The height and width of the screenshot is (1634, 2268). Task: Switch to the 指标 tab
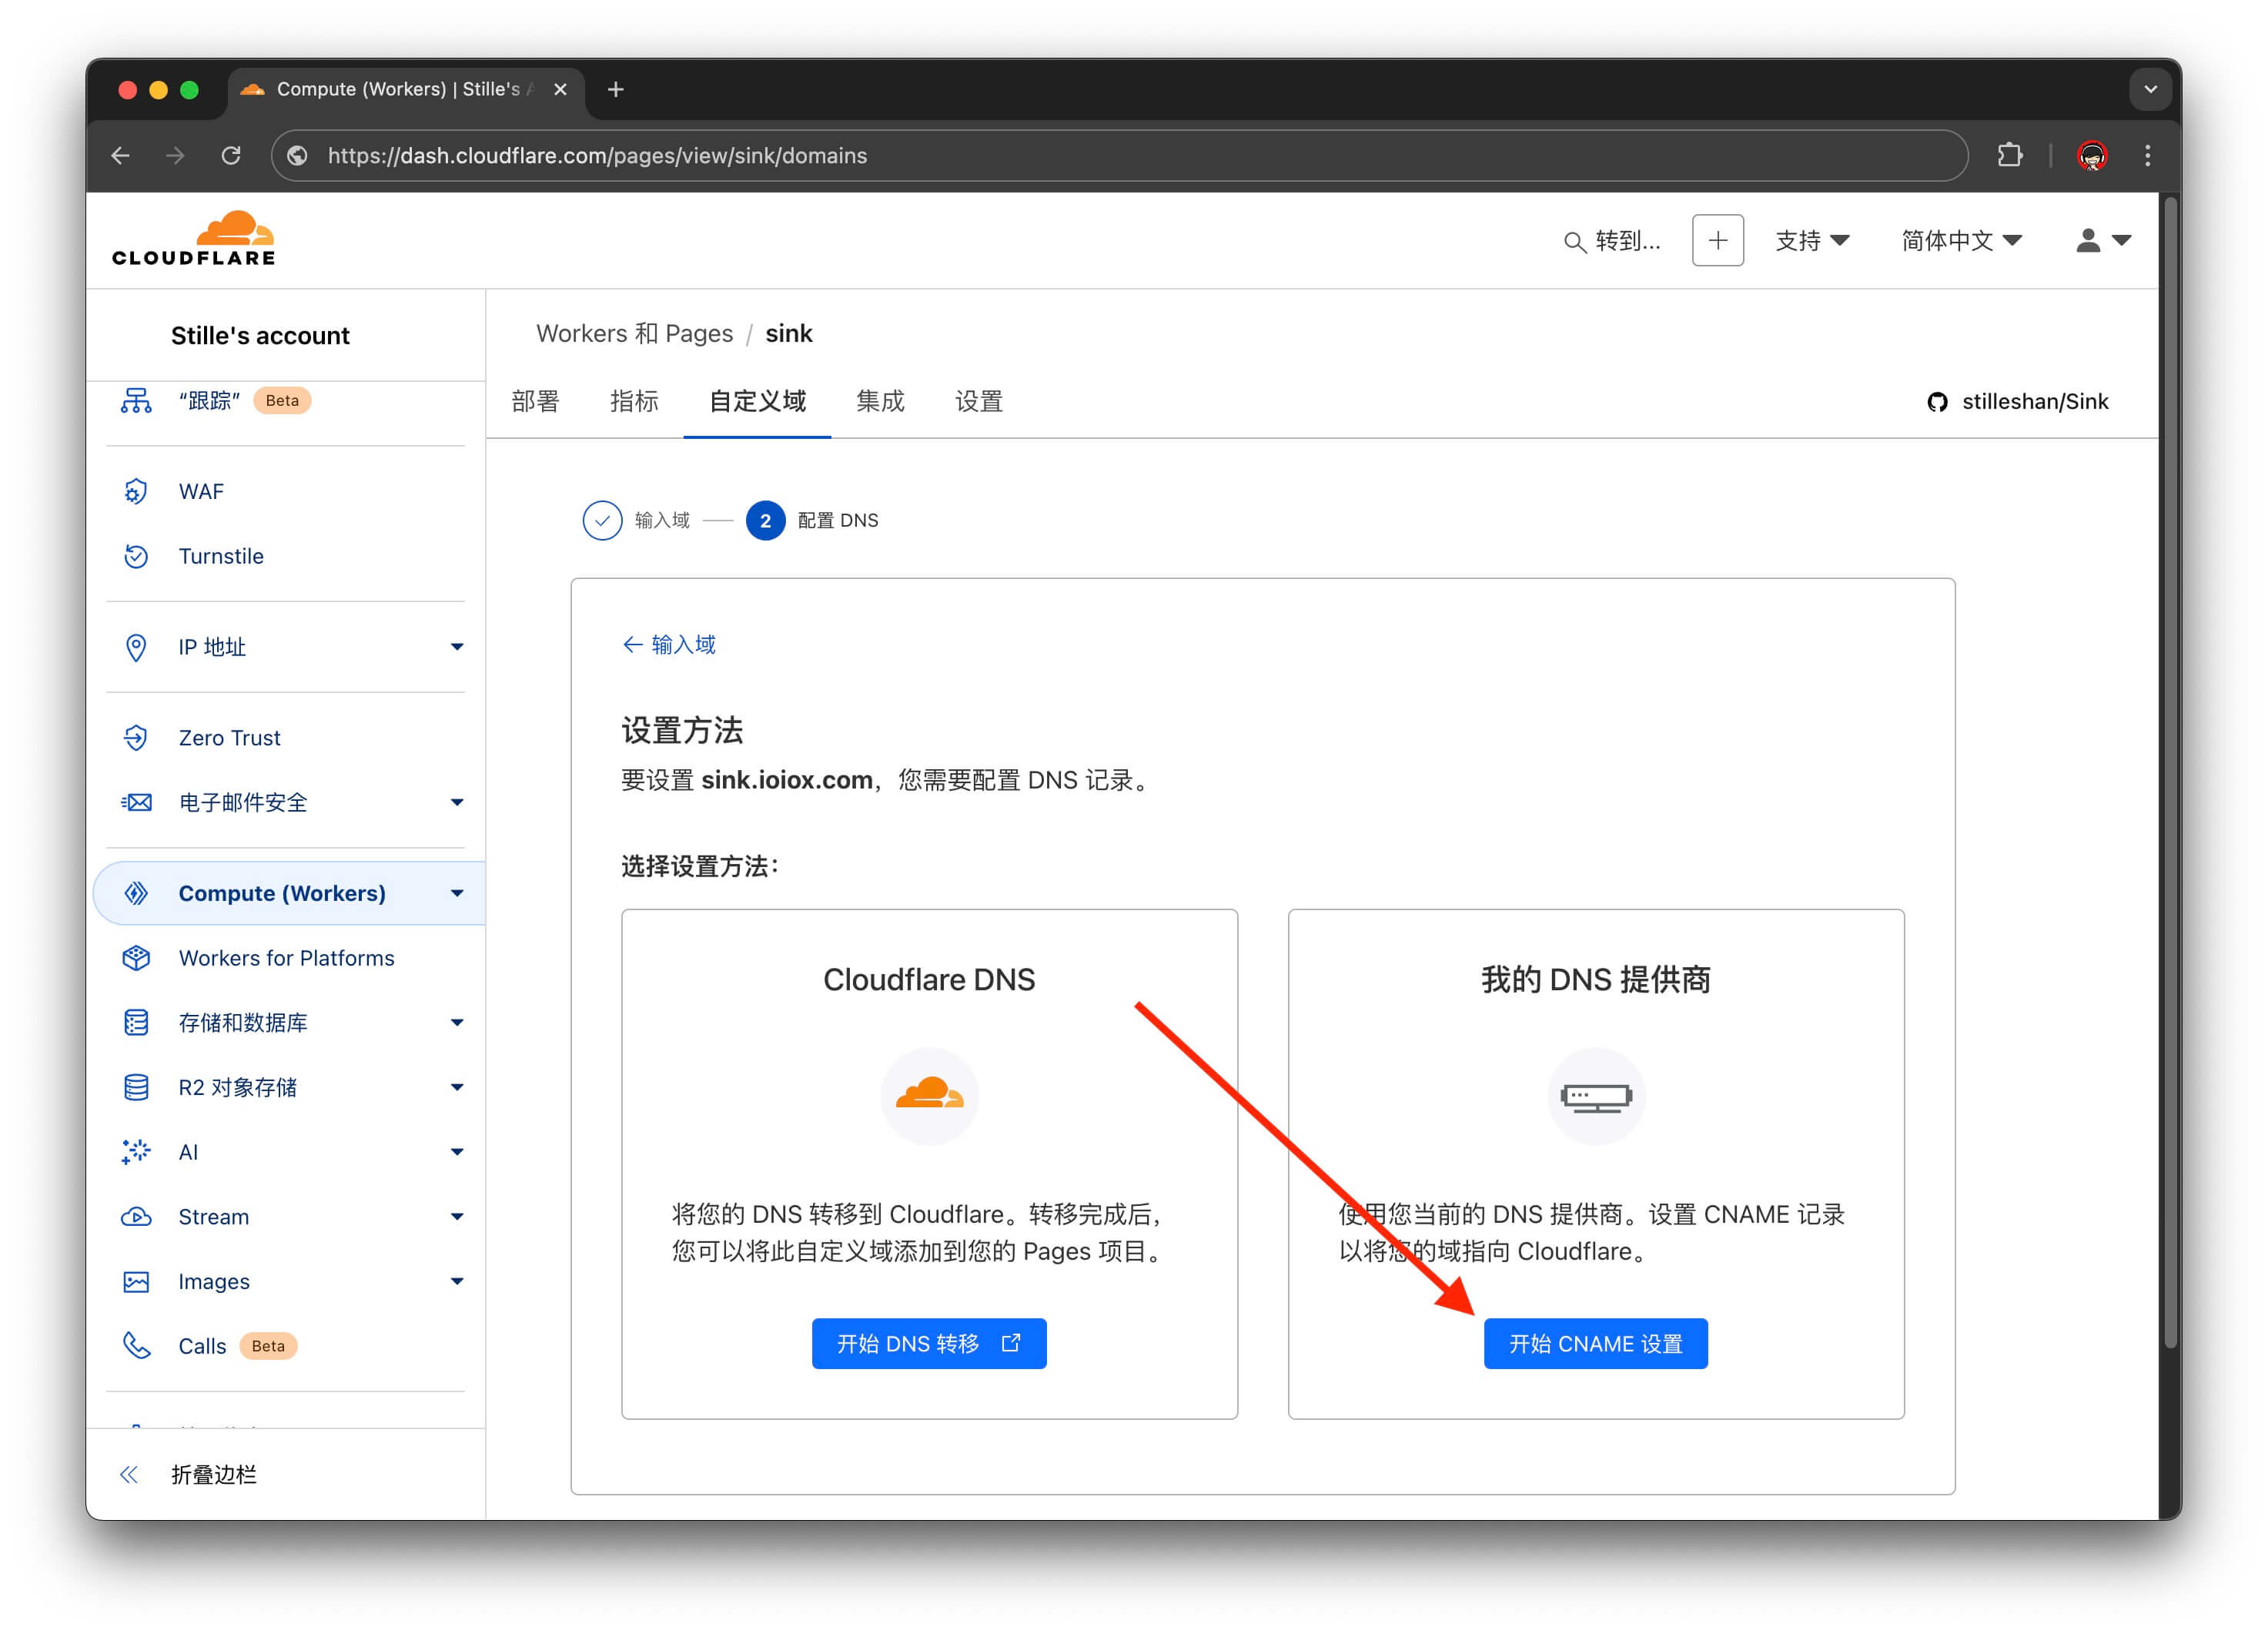[634, 401]
